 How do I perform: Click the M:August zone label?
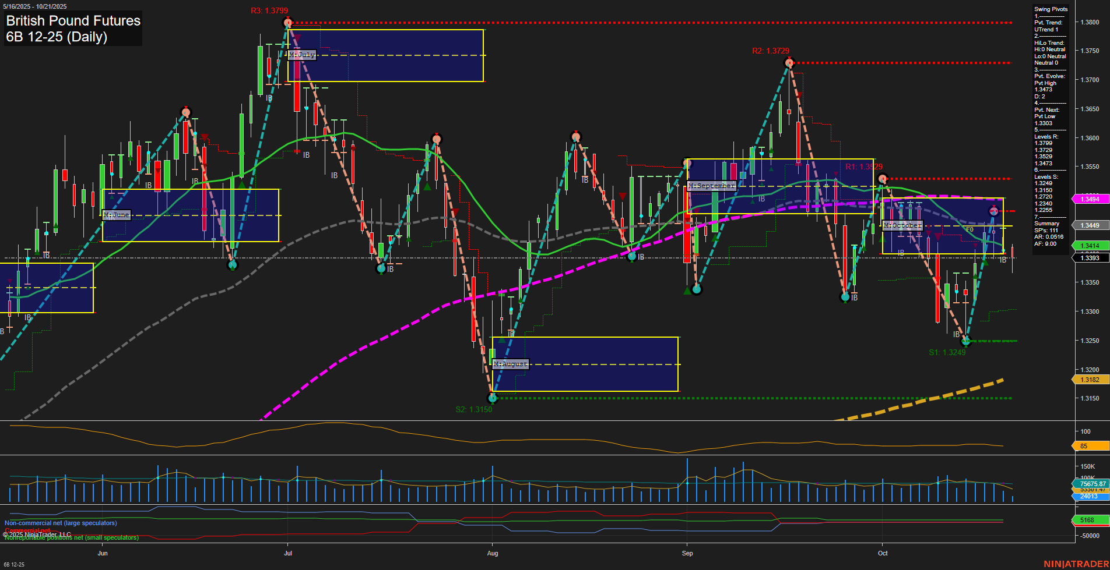click(x=510, y=363)
